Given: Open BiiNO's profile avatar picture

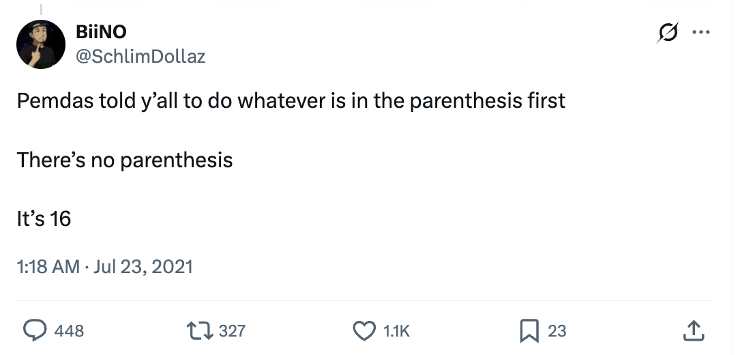Looking at the screenshot, I should click(x=40, y=44).
